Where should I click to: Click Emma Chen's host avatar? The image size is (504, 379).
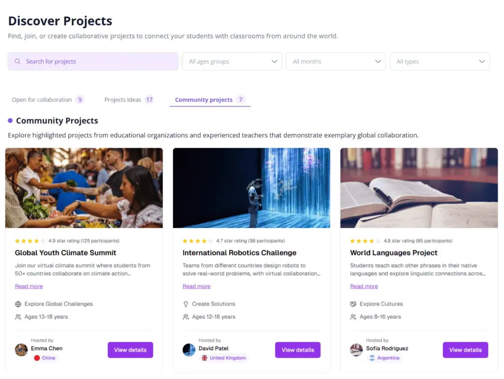pos(21,350)
